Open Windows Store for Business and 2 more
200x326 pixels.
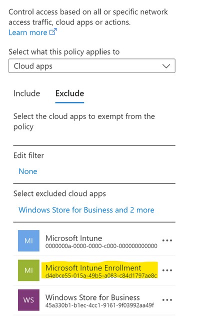[86, 210]
